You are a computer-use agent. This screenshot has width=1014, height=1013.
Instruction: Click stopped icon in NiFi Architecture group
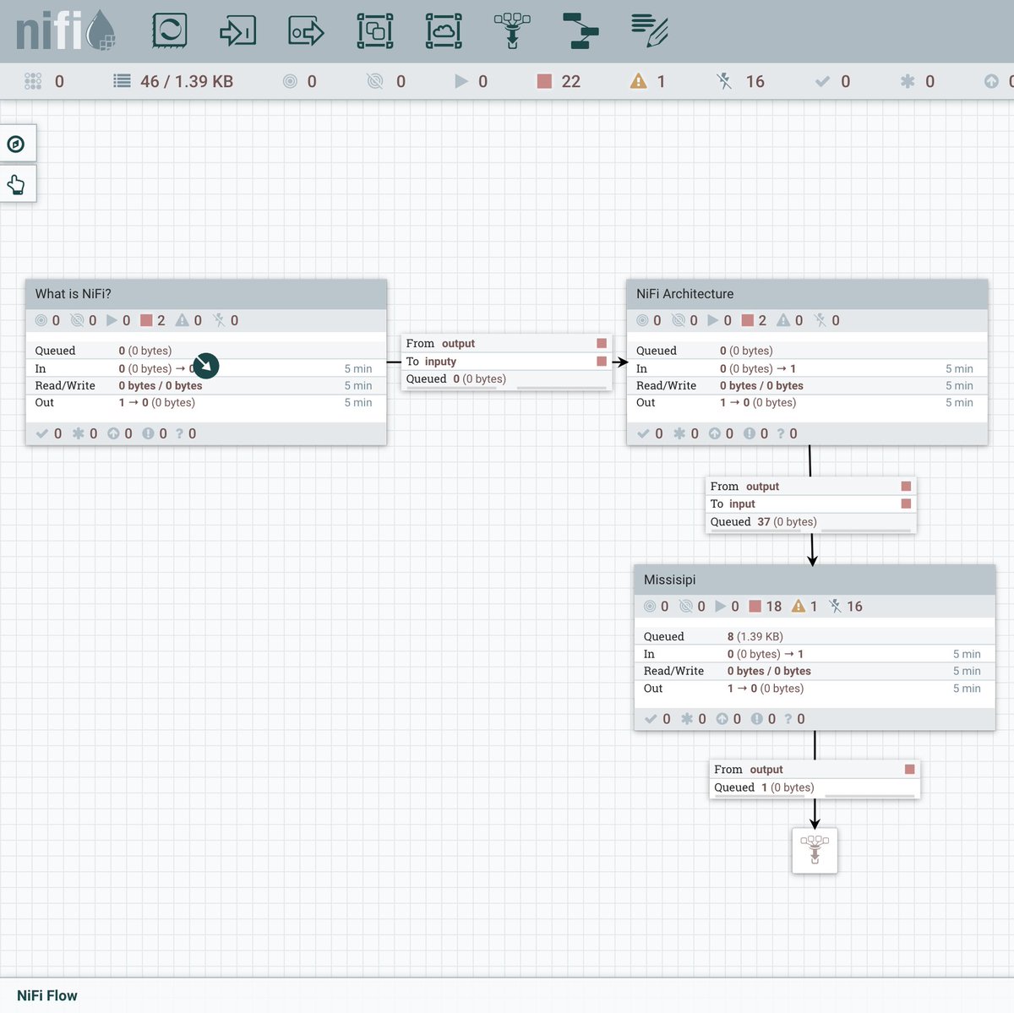click(x=748, y=320)
